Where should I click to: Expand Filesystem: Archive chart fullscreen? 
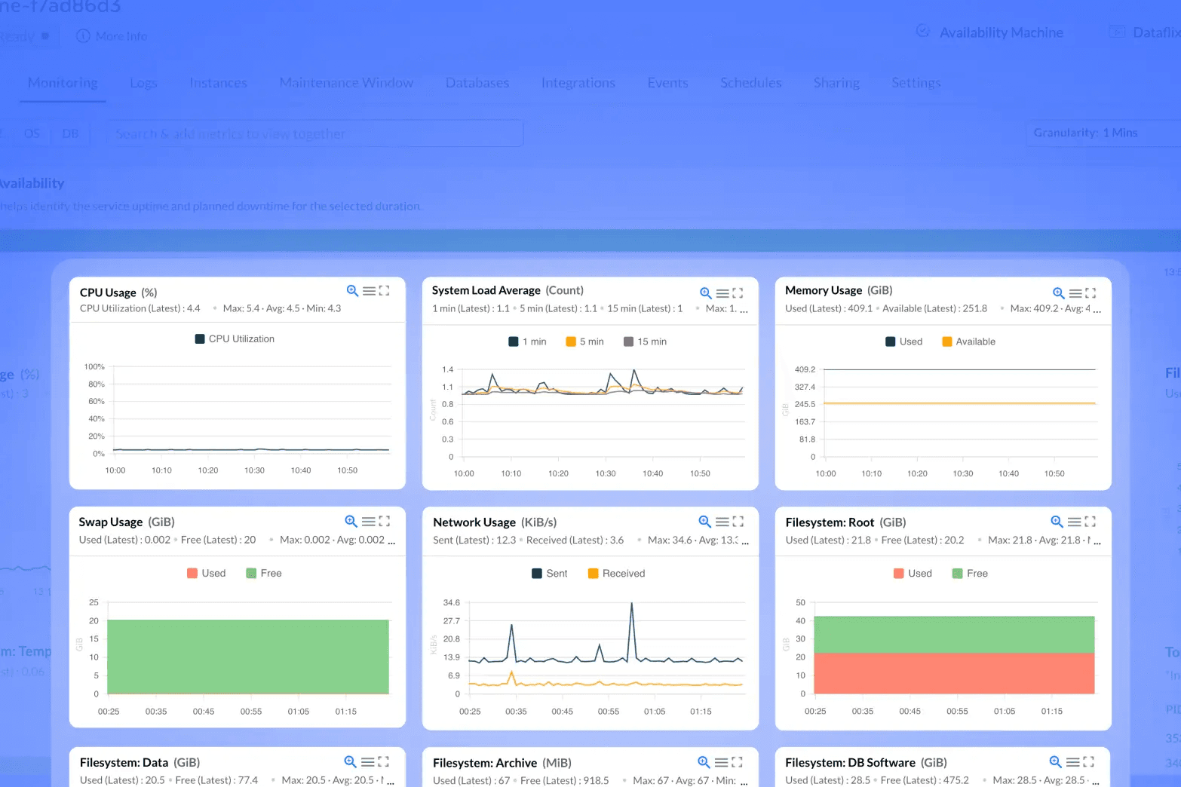coord(737,762)
